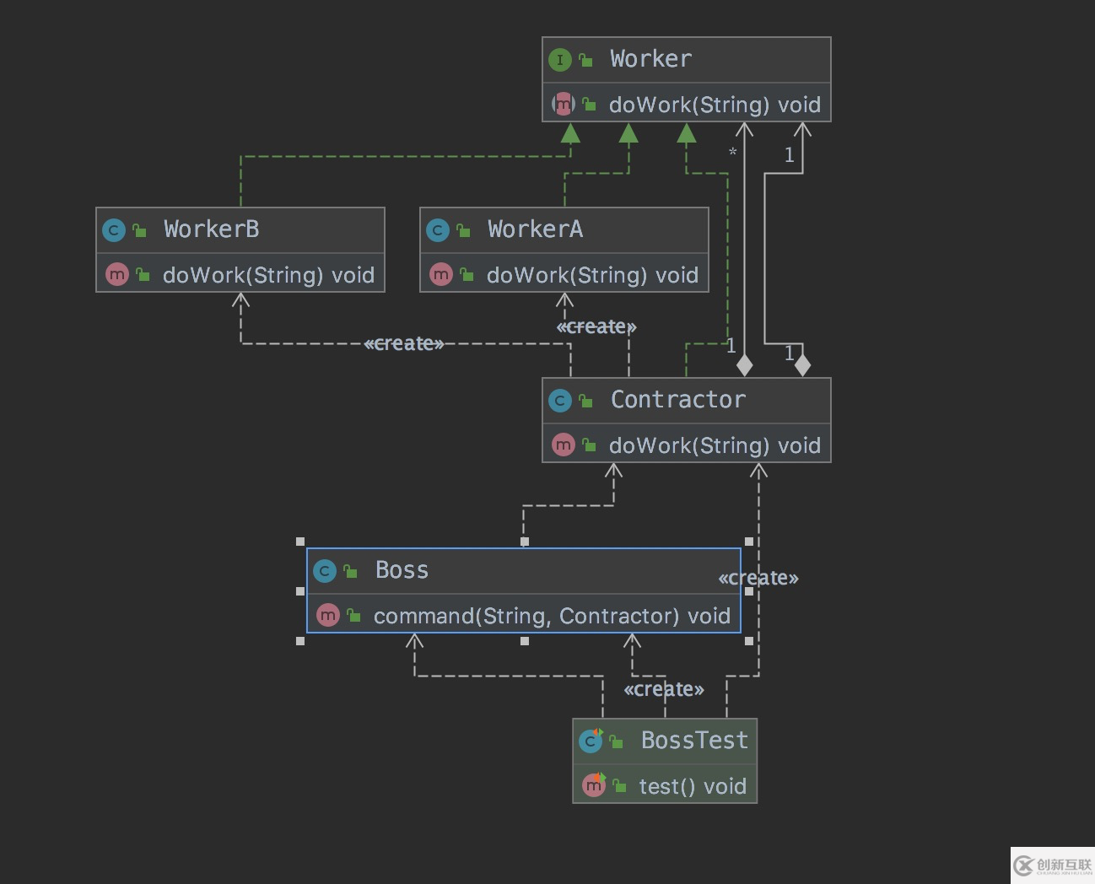Click the class icon beside Contractor
1095x884 pixels.
(x=560, y=401)
